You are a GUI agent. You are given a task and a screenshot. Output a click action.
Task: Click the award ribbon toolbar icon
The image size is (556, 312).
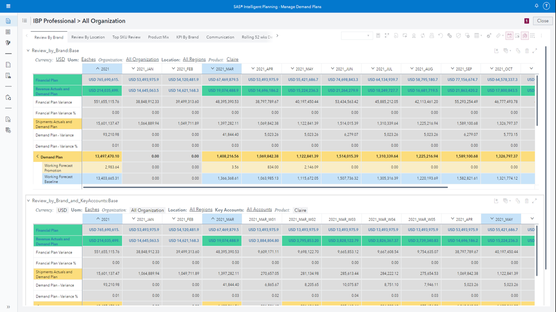pos(414,36)
